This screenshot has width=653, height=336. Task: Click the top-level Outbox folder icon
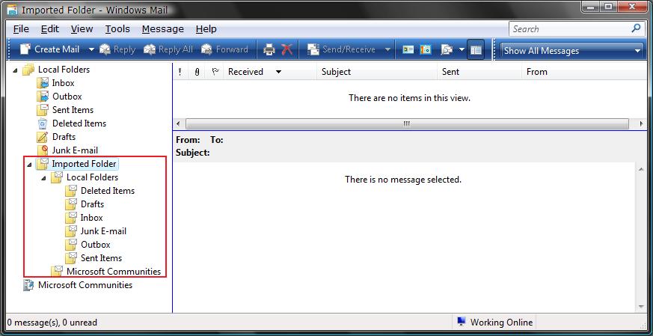coord(43,97)
